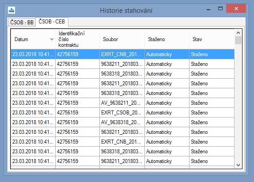The image size is (254, 182).
Task: Minimize the Historie stahování window
Action: tap(209, 9)
